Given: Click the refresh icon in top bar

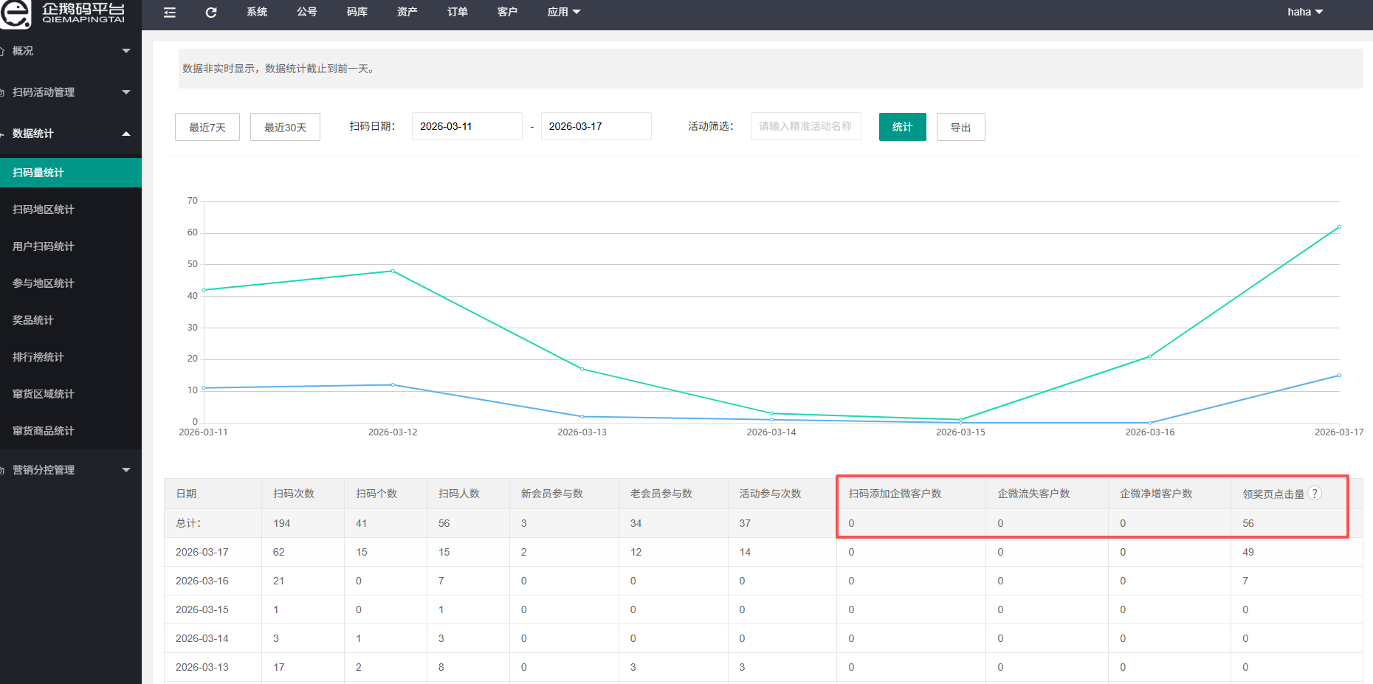Looking at the screenshot, I should point(211,13).
